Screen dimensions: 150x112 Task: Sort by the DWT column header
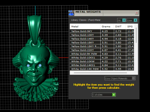pyautogui.click(x=120, y=26)
